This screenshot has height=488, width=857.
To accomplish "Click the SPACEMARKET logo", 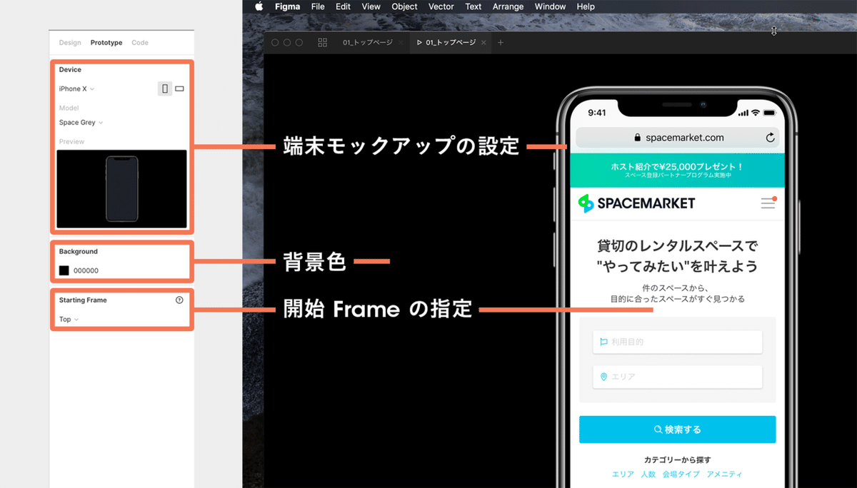I will [x=636, y=203].
